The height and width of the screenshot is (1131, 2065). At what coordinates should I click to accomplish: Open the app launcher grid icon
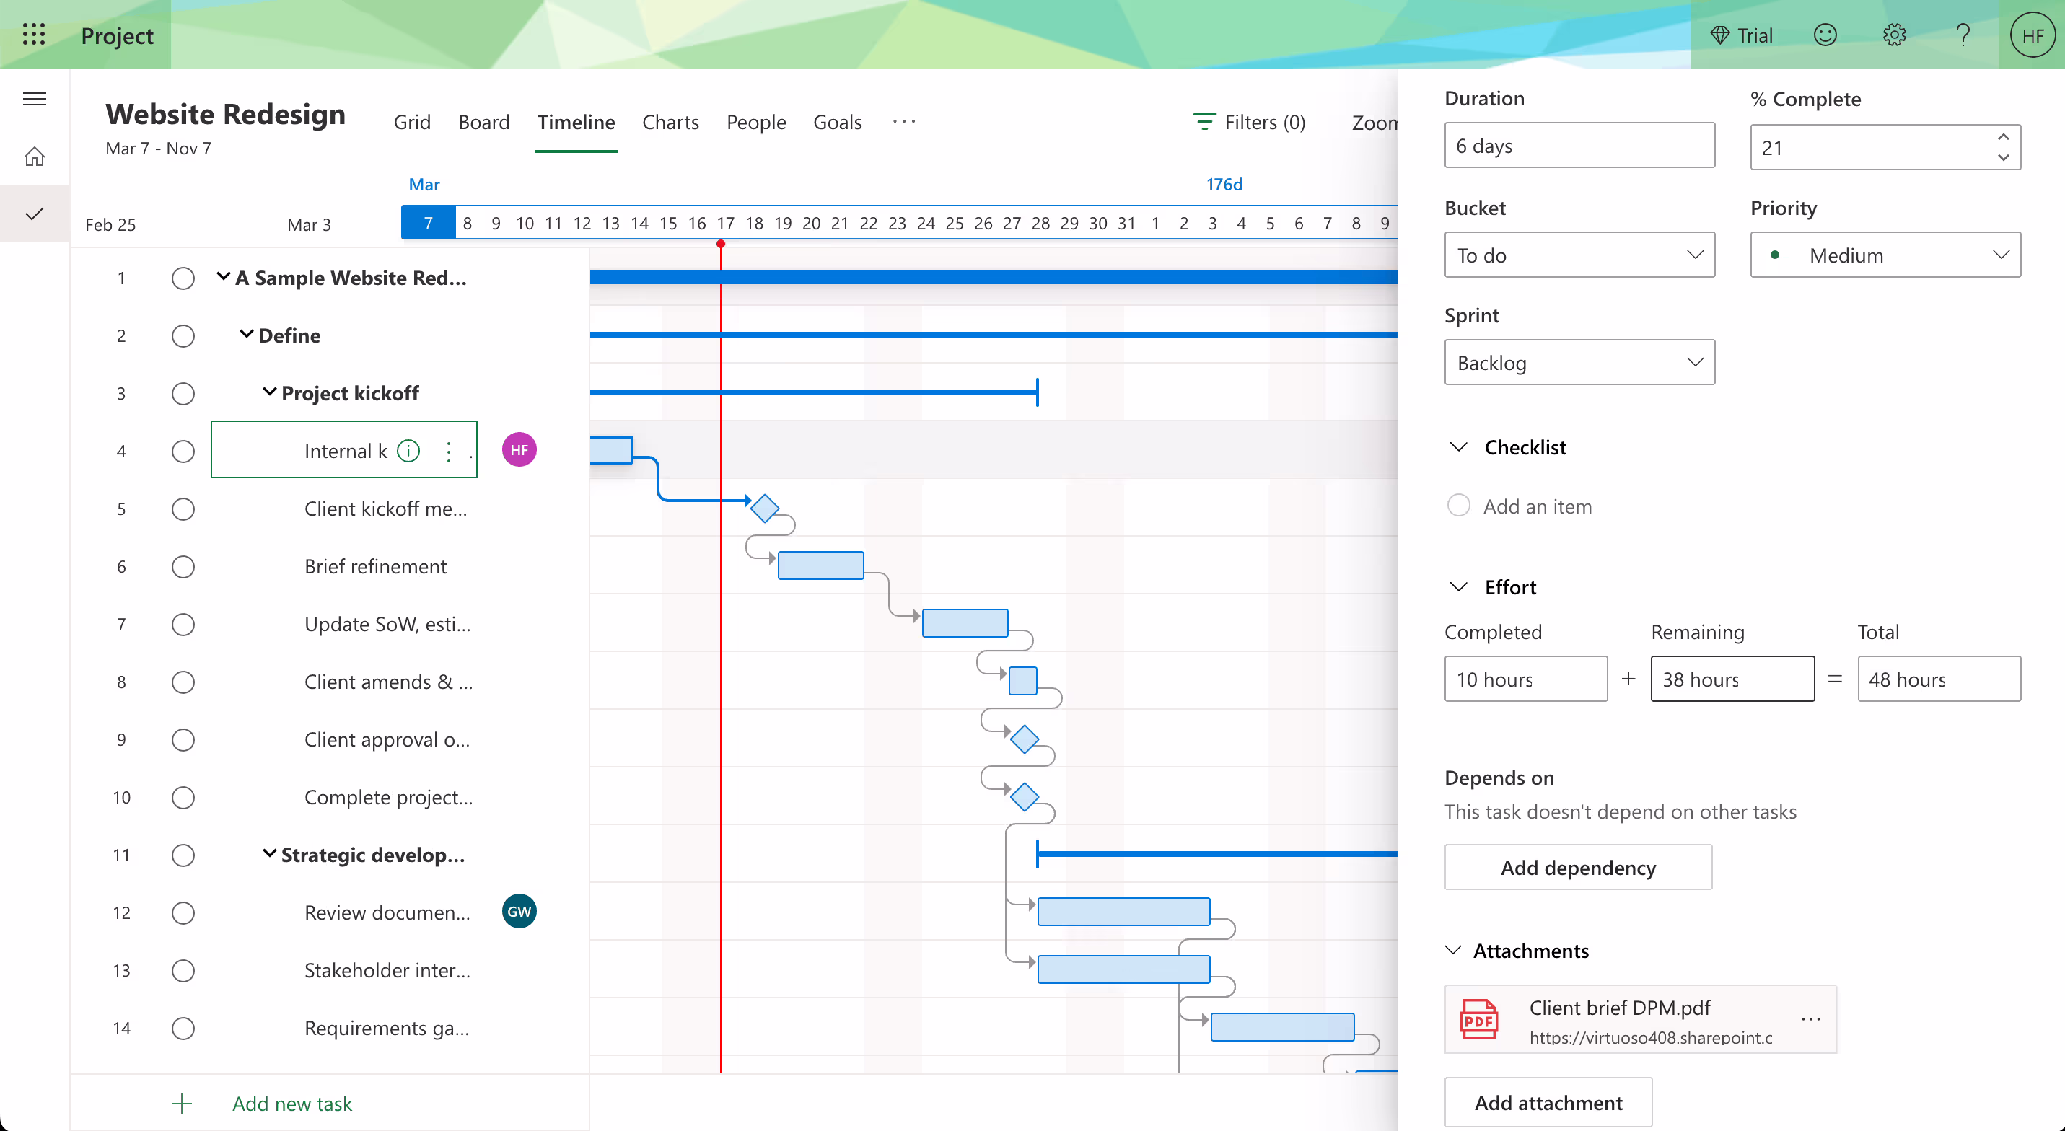pyautogui.click(x=34, y=35)
